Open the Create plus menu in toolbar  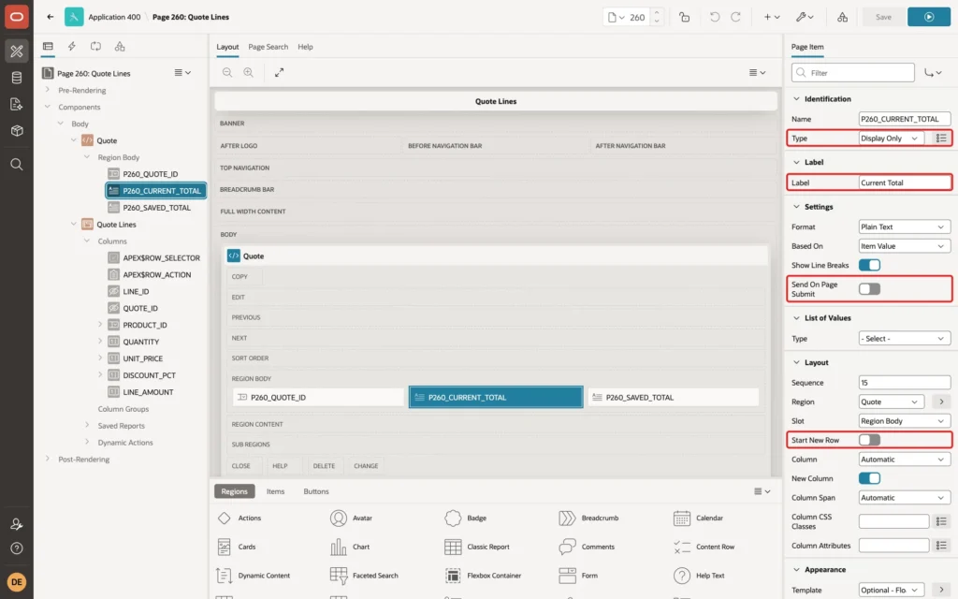[x=772, y=17]
